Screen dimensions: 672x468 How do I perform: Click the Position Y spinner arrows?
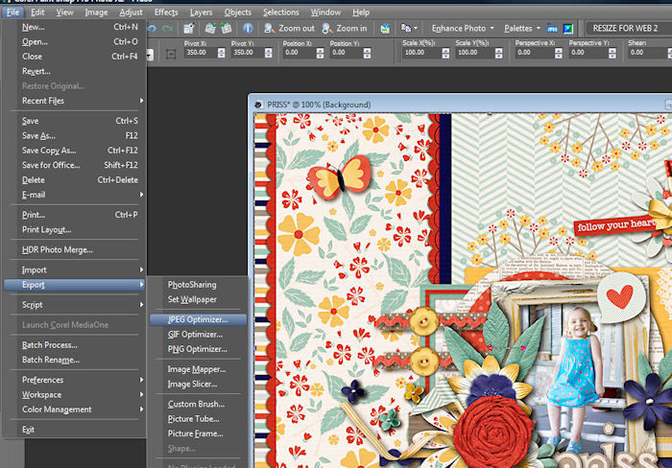(367, 53)
